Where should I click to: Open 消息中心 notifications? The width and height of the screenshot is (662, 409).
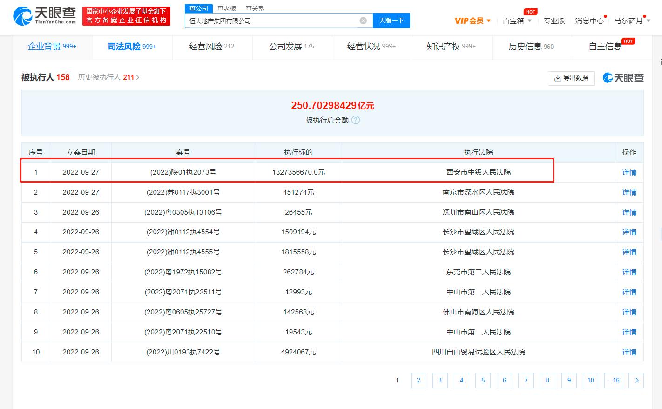tap(589, 20)
